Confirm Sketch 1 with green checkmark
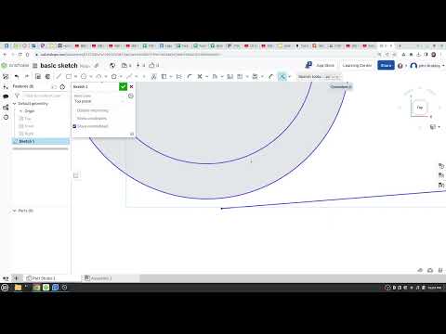The height and width of the screenshot is (334, 446). tap(123, 86)
